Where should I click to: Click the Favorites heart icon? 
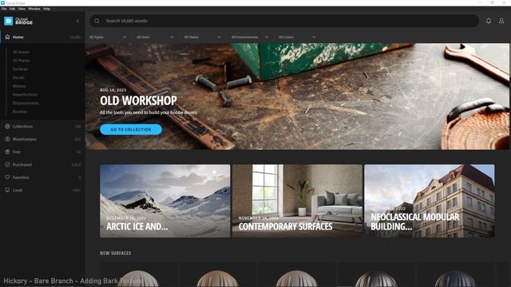coord(7,177)
